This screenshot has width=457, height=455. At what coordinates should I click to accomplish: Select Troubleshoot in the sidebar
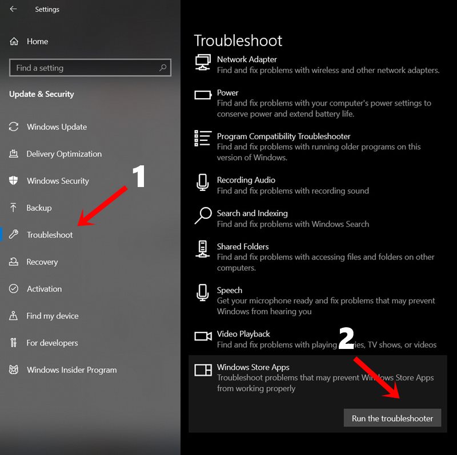point(50,235)
